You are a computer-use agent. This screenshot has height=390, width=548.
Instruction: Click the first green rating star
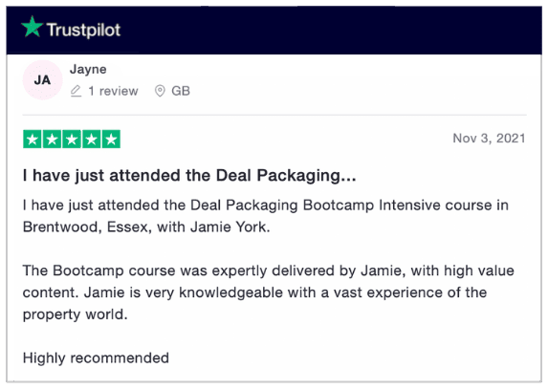[33, 140]
